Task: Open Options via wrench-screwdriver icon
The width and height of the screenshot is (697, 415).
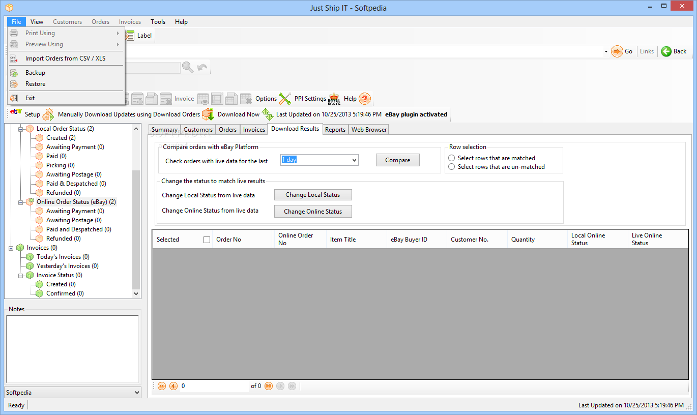Action: pos(285,99)
